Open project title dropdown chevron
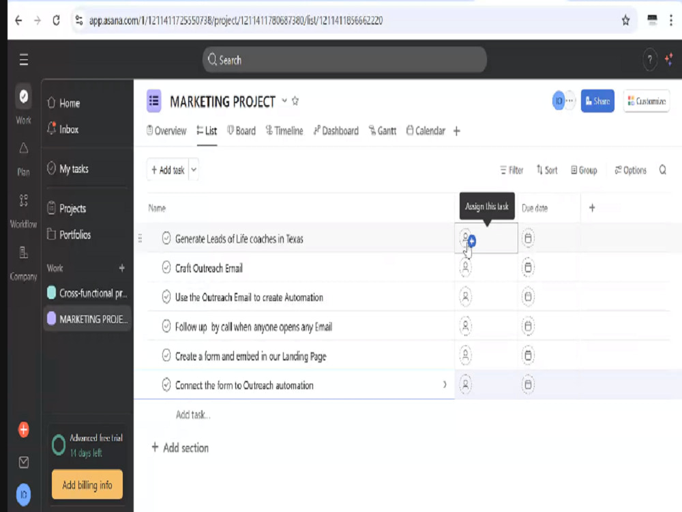682x512 pixels. coord(284,101)
